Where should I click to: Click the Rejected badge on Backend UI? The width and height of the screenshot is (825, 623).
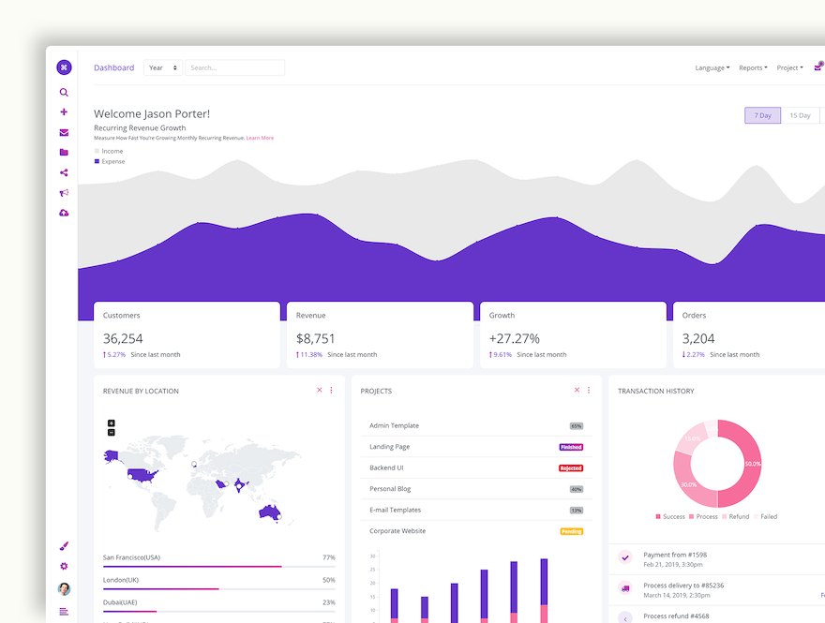click(x=571, y=468)
